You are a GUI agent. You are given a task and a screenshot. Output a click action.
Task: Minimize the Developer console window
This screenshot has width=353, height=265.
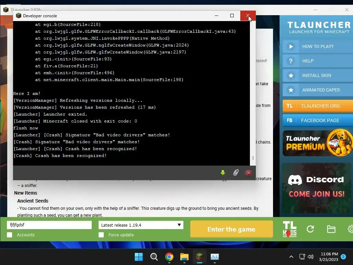(216, 16)
